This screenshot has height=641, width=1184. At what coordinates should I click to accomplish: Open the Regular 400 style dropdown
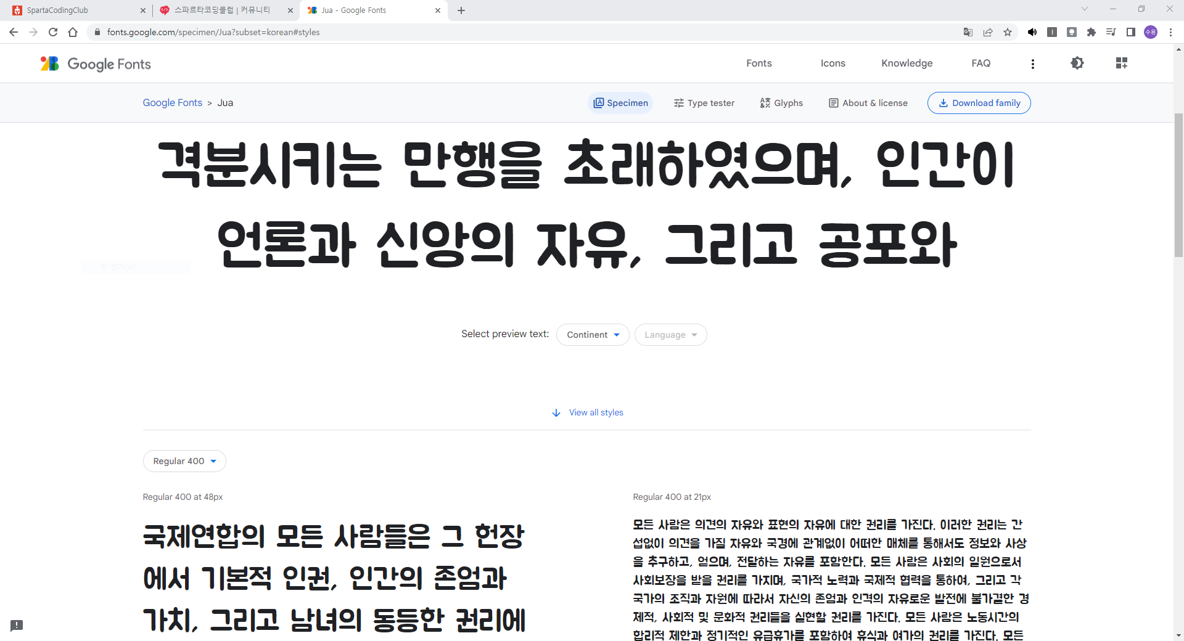click(184, 461)
